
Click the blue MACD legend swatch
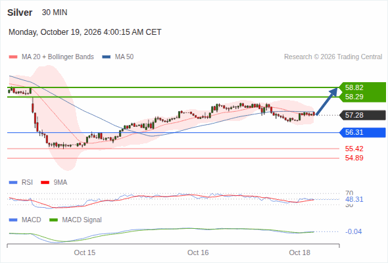click(x=13, y=220)
